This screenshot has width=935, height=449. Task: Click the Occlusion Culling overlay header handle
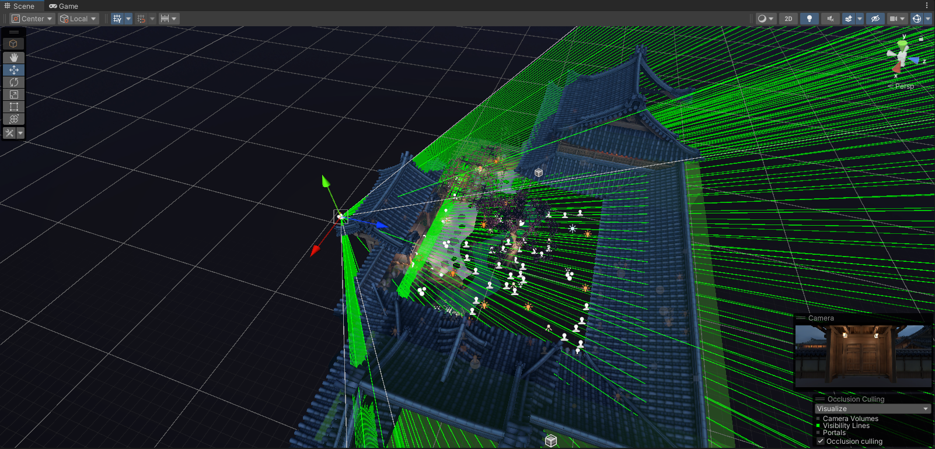point(819,399)
